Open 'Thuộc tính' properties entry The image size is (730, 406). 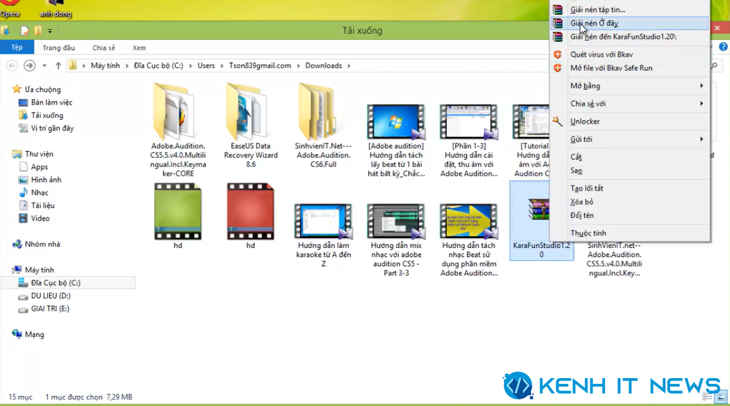[629, 233]
